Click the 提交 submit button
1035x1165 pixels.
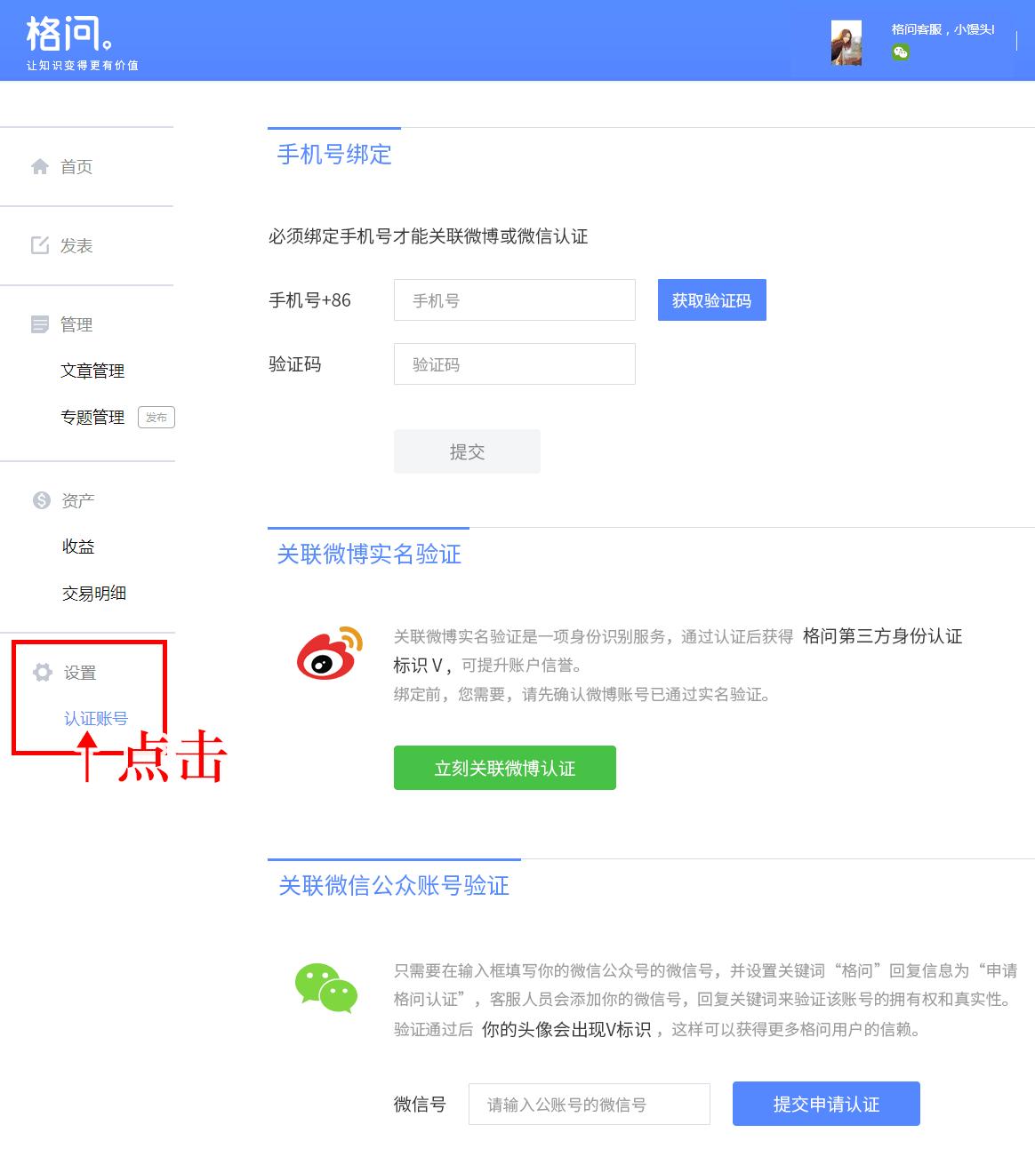466,451
